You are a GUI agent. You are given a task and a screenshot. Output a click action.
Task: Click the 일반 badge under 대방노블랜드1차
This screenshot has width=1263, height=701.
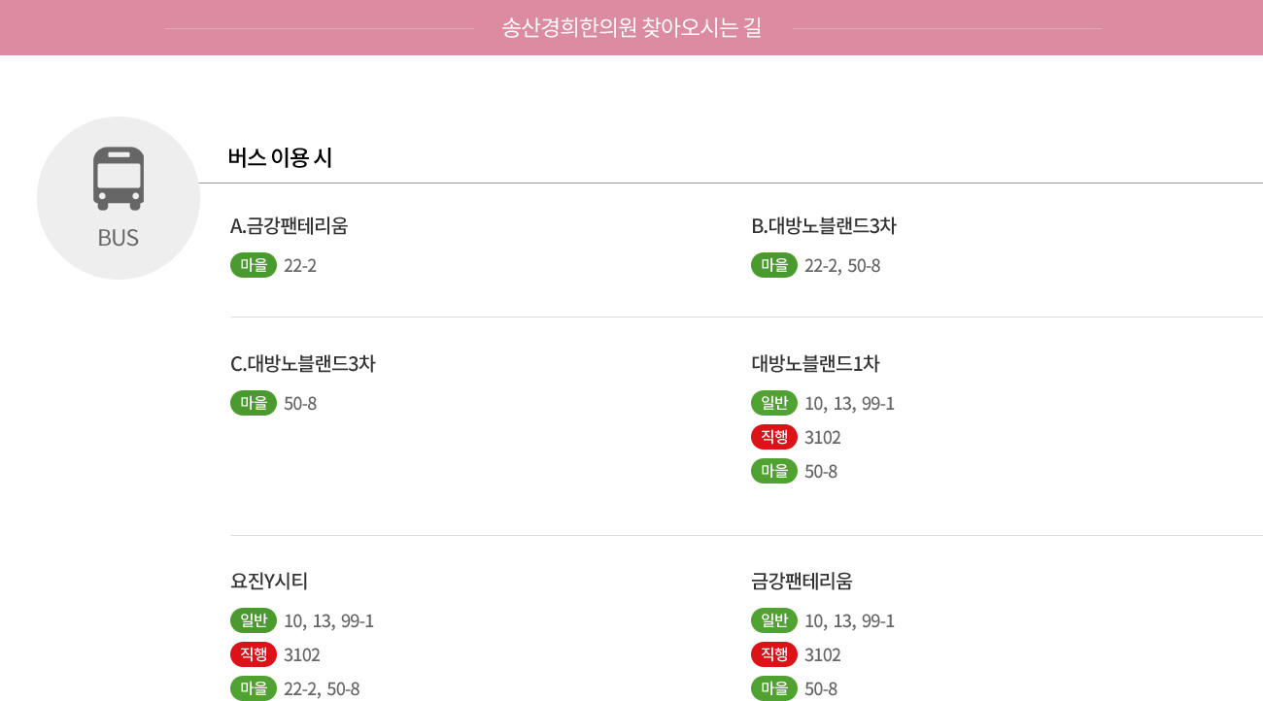(774, 403)
